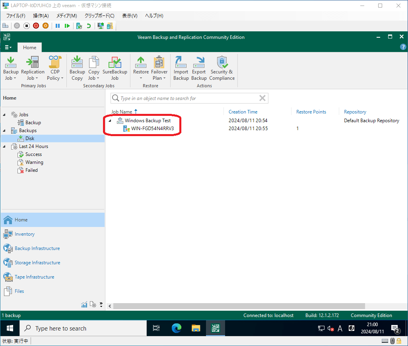408x346 pixels.
Task: Open the クリップボード(C) menu
Action: 99,15
